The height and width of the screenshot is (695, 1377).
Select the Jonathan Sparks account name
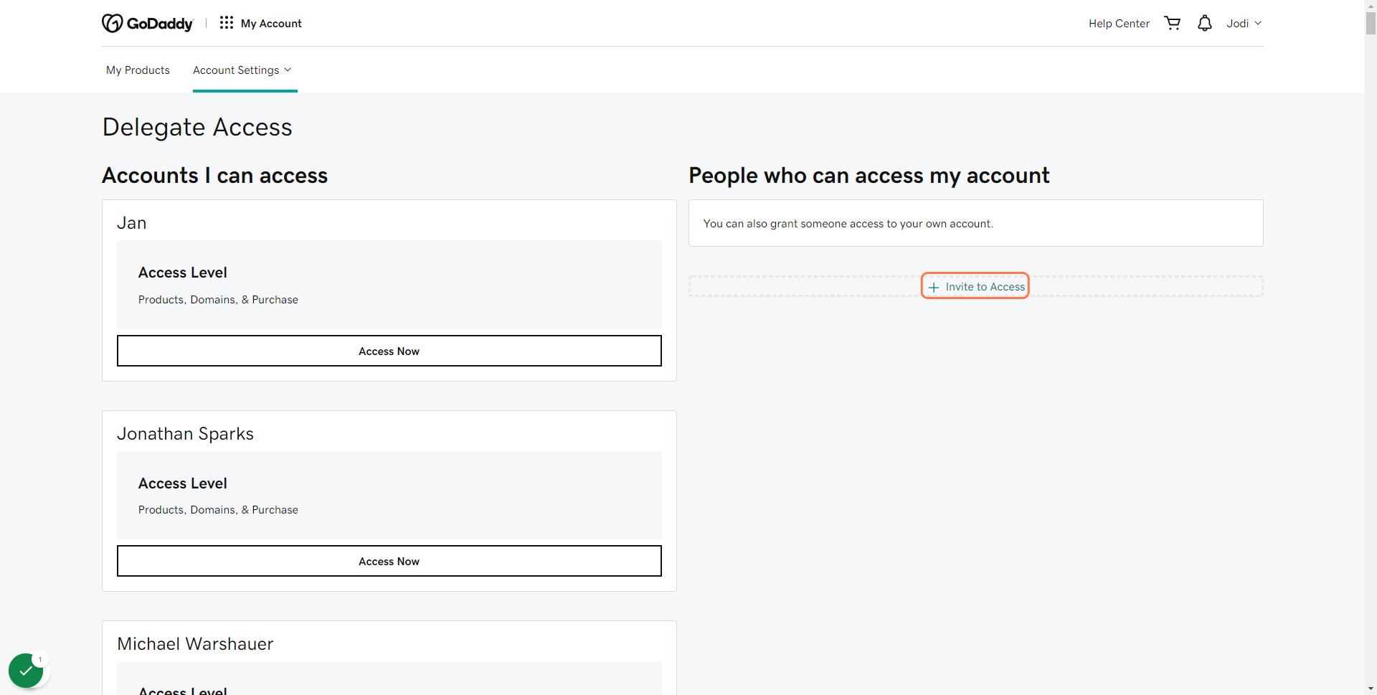tap(185, 434)
